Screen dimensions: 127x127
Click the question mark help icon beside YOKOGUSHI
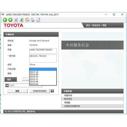52,91
